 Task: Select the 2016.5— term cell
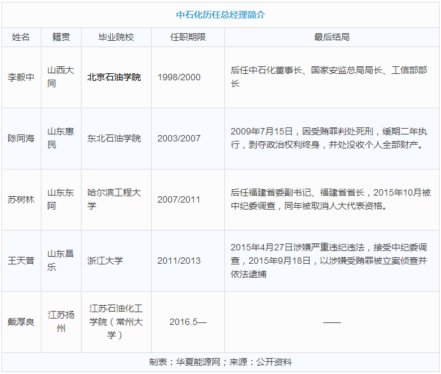point(188,322)
